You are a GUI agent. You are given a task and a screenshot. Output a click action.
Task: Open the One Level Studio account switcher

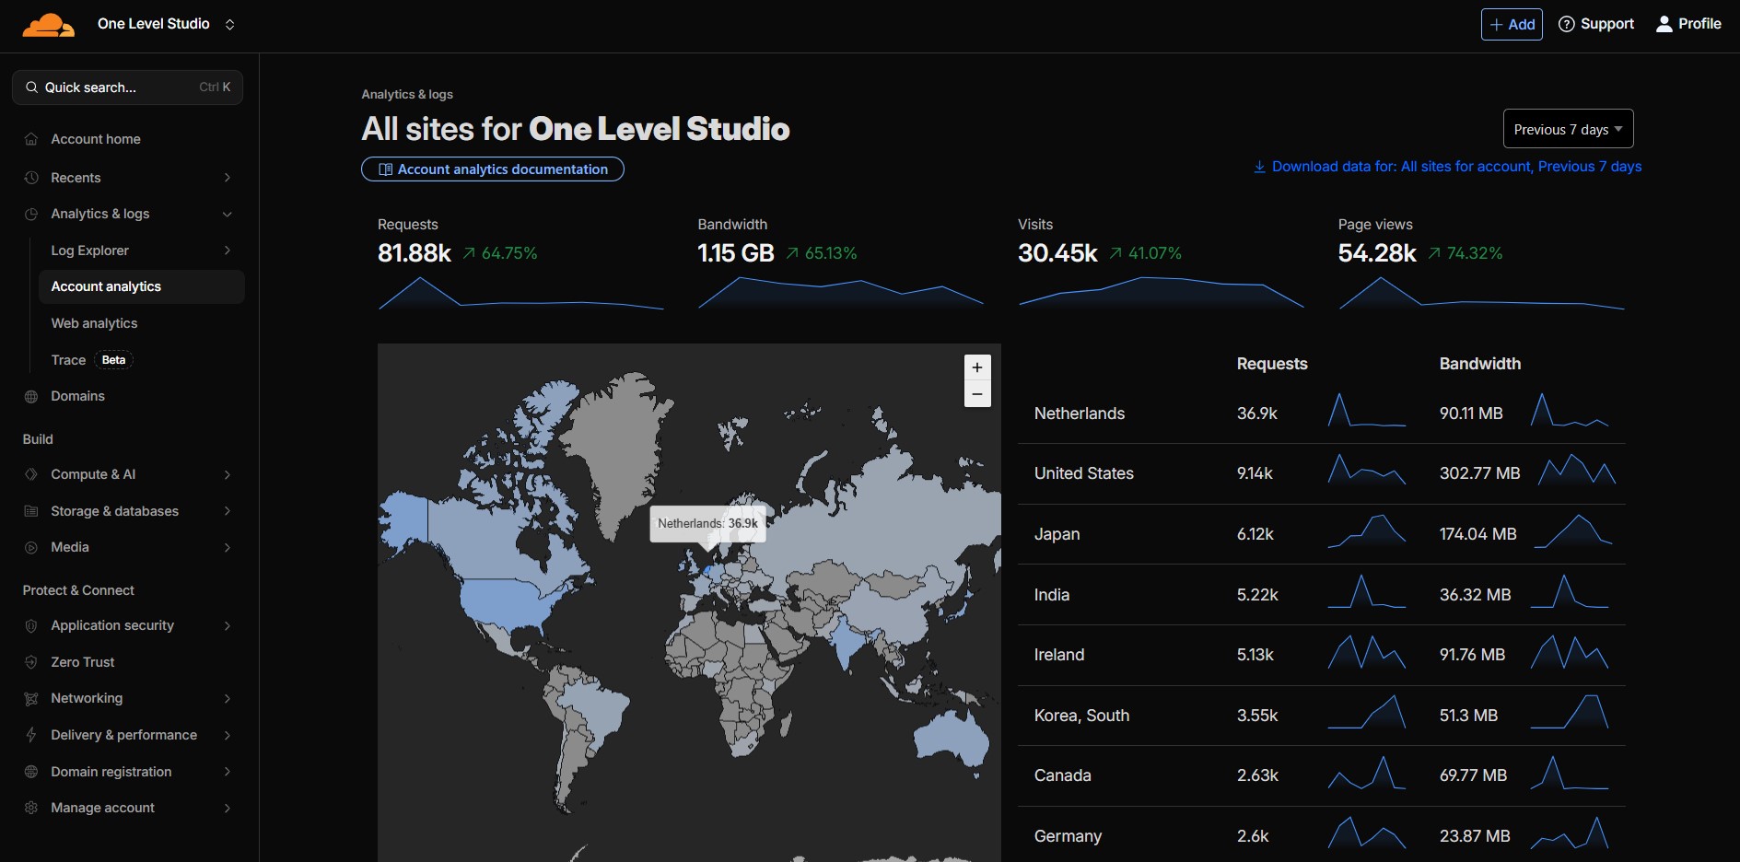coord(166,24)
